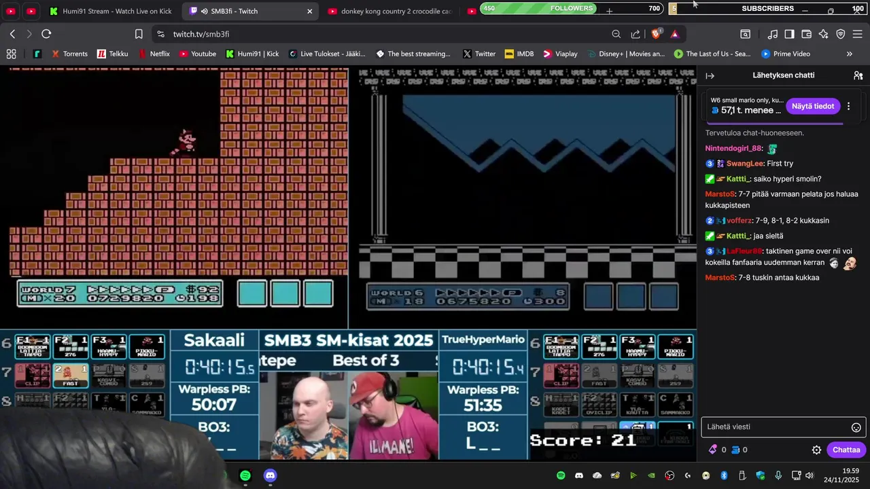Viewport: 870px width, 489px height.
Task: Open the Netflix bookmark
Action: pyautogui.click(x=154, y=54)
